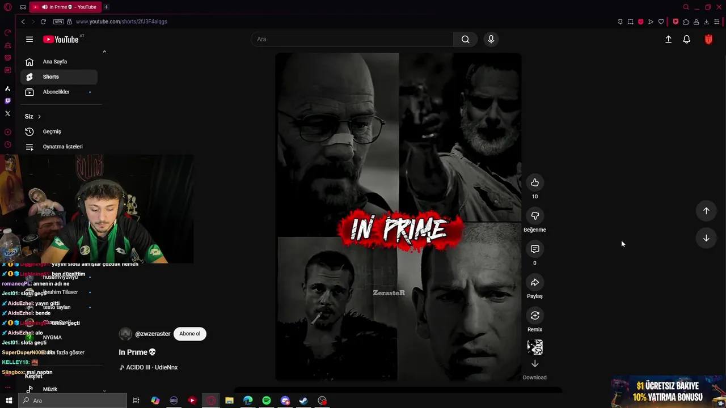Click the YouTube search magnifier button
The width and height of the screenshot is (726, 408).
point(465,39)
